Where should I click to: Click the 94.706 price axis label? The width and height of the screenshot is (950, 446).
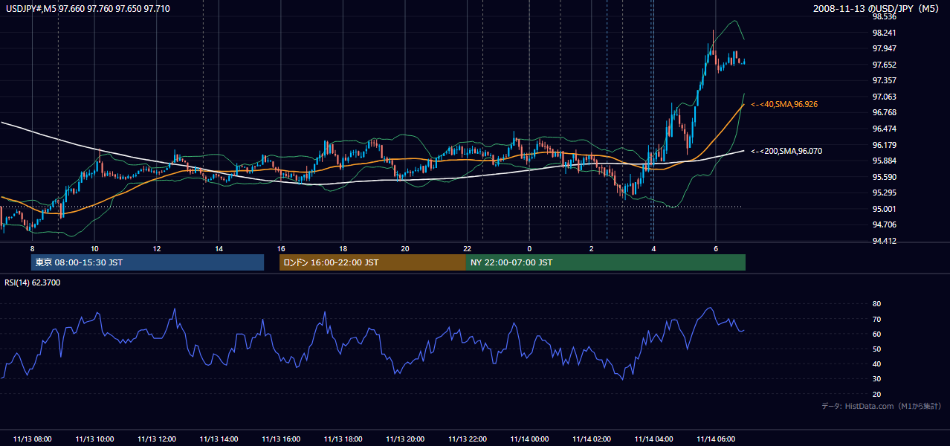point(884,225)
